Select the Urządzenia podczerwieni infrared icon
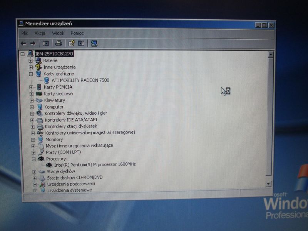This screenshot has width=308, height=231. click(x=42, y=184)
